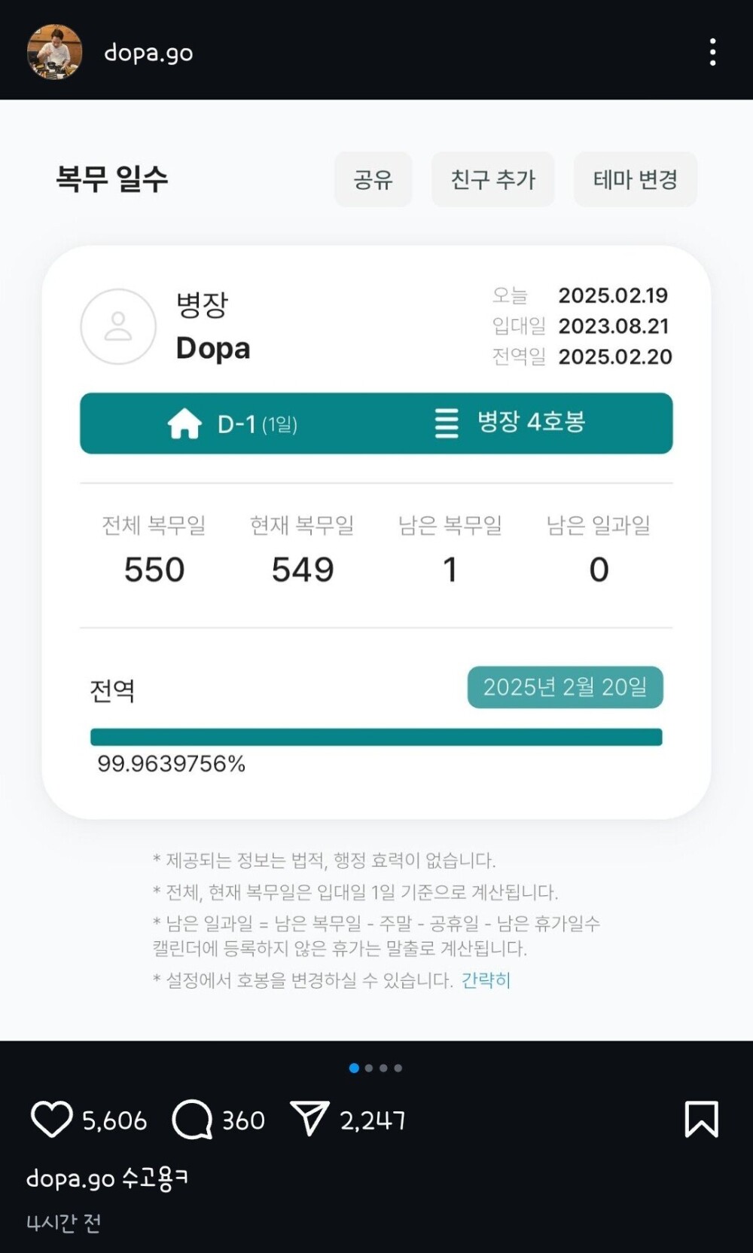Go to second carousel page dot

point(369,1068)
